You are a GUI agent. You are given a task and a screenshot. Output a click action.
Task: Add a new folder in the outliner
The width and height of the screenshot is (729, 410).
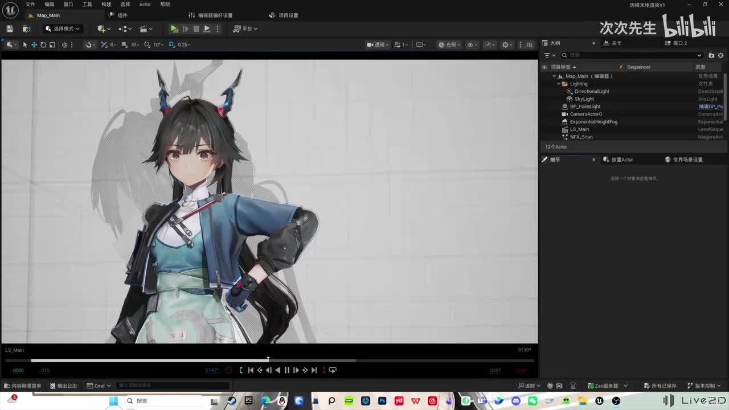click(x=711, y=55)
